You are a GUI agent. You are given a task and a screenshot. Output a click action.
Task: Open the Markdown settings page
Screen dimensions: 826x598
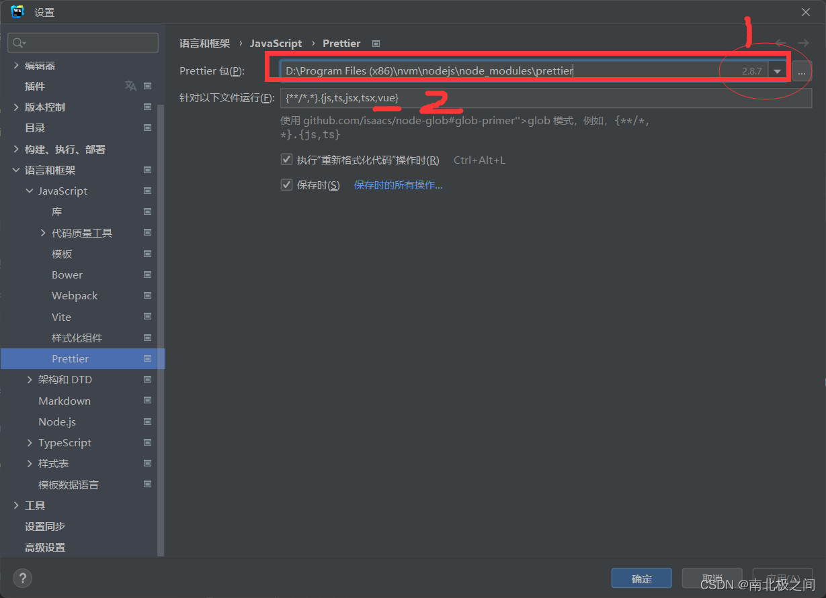[x=65, y=401]
